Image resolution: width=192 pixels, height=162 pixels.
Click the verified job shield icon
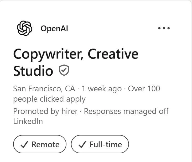coord(64,70)
